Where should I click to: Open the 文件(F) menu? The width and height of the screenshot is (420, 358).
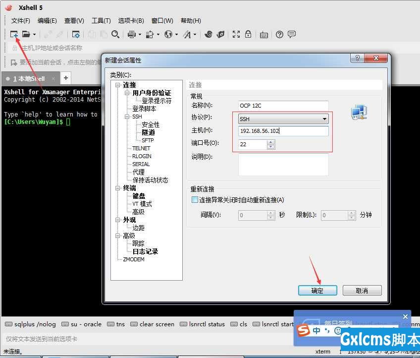[21, 21]
